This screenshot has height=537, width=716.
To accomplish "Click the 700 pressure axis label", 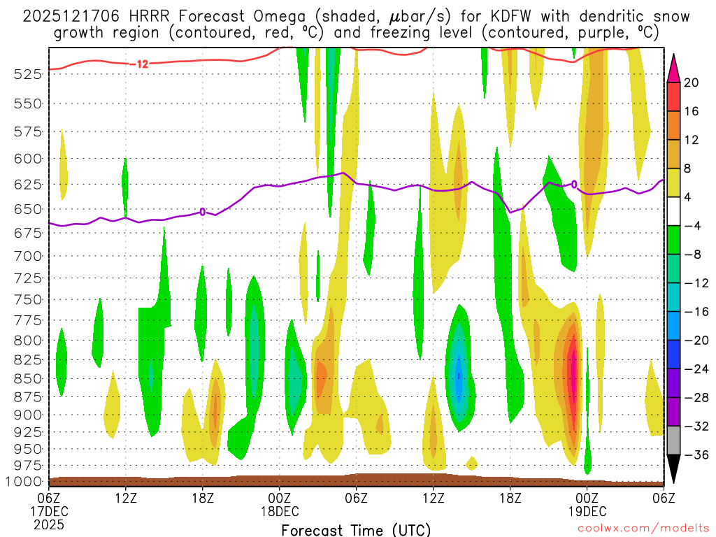I will (28, 256).
